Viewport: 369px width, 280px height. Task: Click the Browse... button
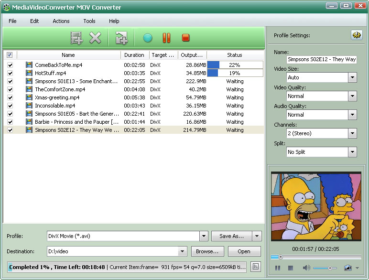(208, 251)
